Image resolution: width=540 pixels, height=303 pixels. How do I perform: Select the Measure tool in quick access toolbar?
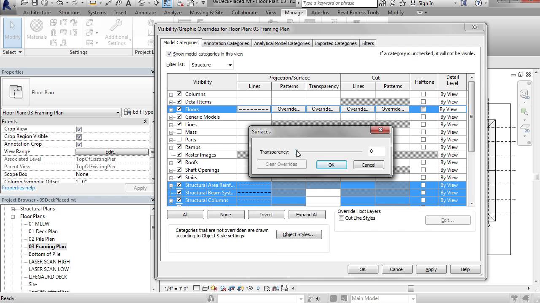point(93,3)
